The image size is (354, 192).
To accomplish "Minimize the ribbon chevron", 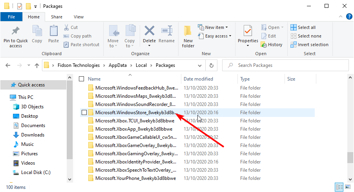I will pos(340,16).
